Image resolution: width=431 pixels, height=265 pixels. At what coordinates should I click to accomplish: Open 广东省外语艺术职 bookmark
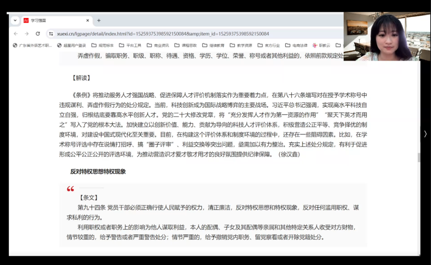coord(32,45)
